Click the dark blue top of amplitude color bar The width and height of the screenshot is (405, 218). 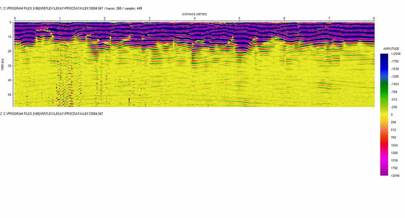(x=384, y=57)
